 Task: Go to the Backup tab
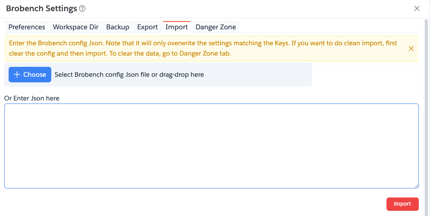118,27
